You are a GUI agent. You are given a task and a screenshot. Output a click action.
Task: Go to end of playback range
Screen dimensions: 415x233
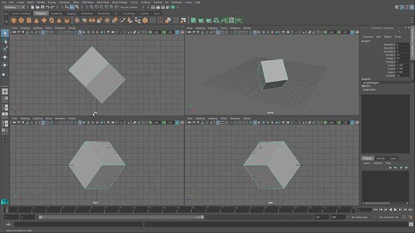click(410, 210)
